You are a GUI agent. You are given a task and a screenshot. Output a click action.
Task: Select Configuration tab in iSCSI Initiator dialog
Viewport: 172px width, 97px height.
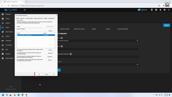(51, 19)
